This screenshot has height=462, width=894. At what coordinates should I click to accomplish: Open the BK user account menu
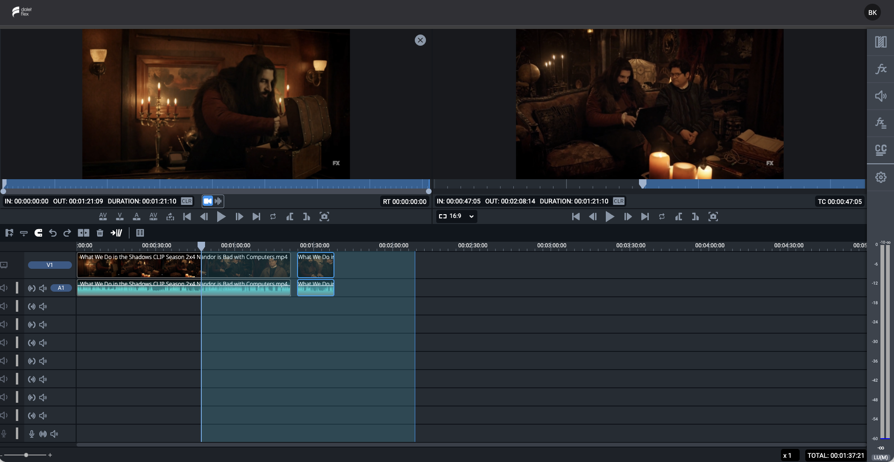[872, 13]
